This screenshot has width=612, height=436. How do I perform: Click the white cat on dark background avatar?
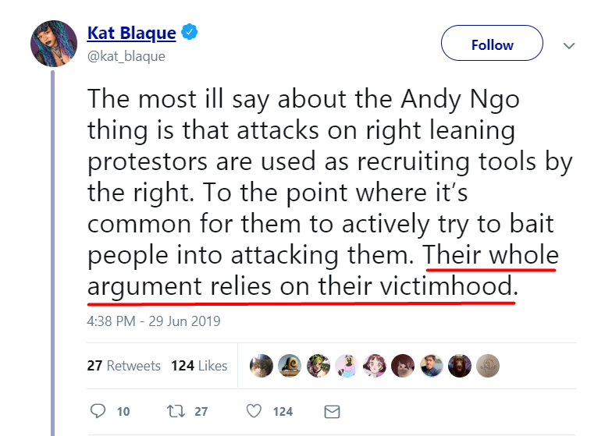(x=403, y=366)
